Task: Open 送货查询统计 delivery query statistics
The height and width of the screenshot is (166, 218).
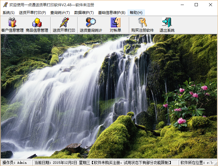Action: pos(91,25)
